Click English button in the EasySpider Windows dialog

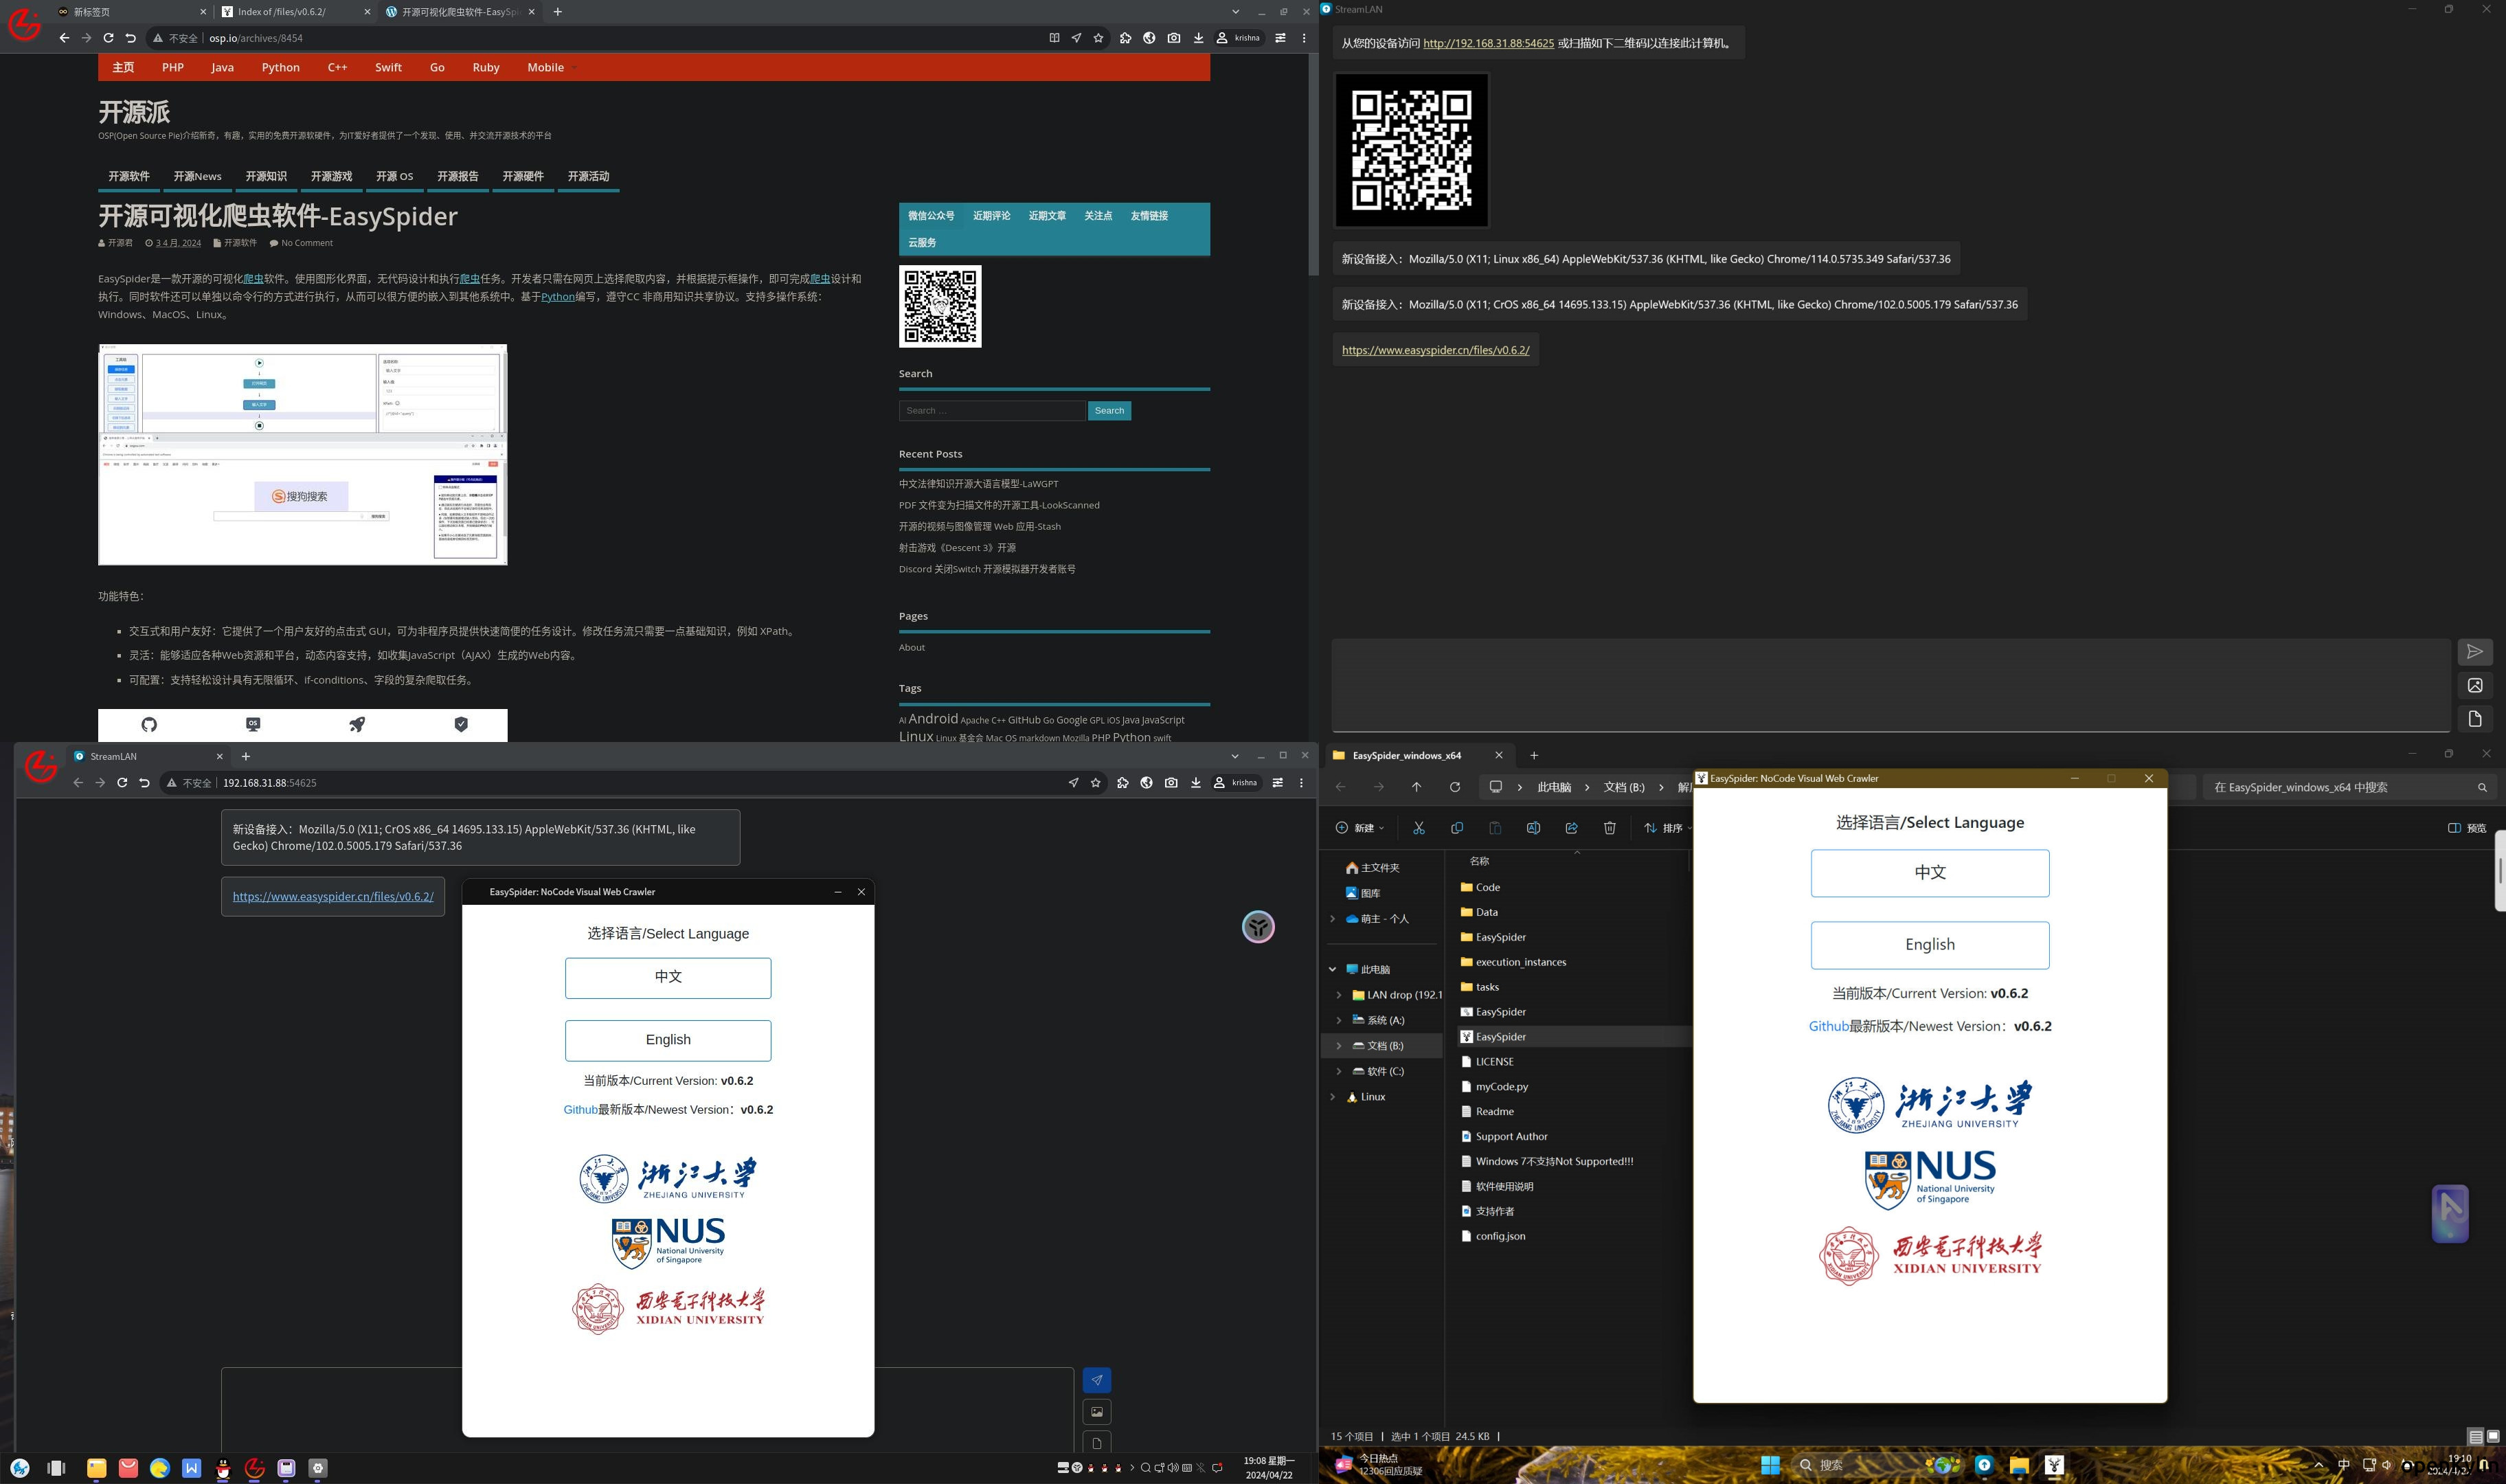pos(1930,945)
